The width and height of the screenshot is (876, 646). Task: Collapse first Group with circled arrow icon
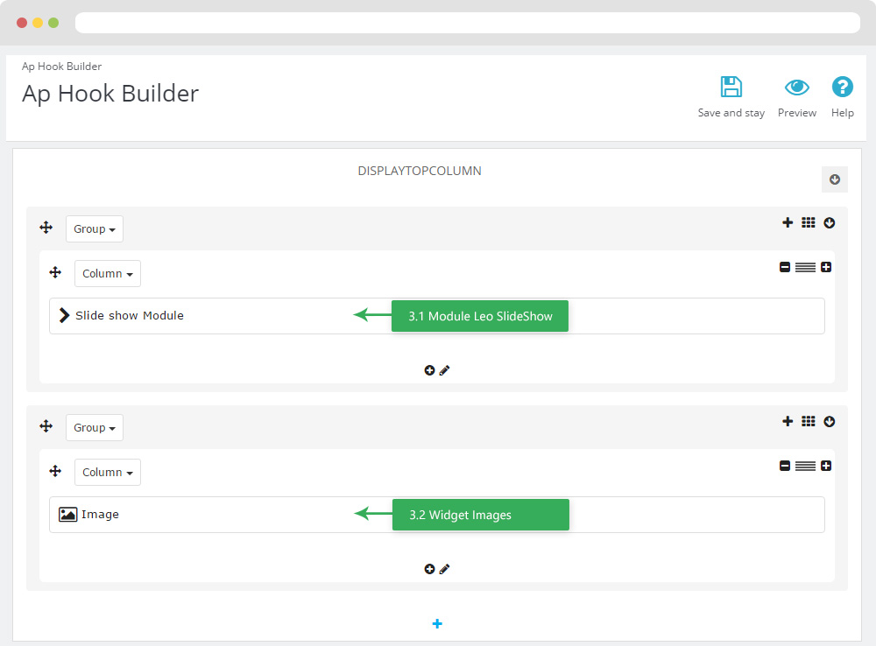[830, 223]
